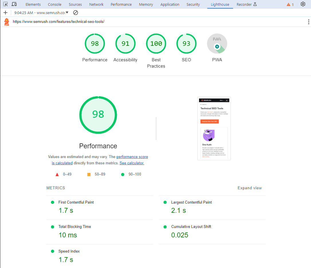This screenshot has height=268, width=311.
Task: Switch to the Console tab
Action: click(x=54, y=4)
